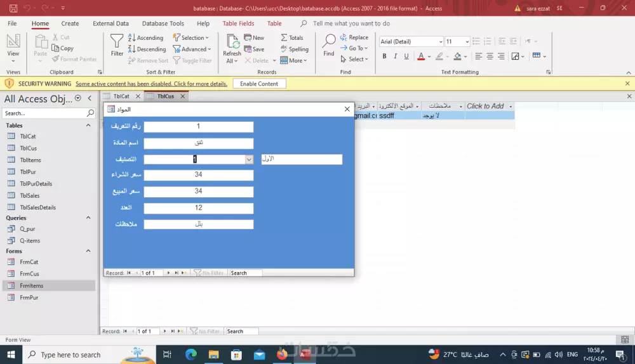Click the Tell me what you want box
Image resolution: width=635 pixels, height=364 pixels.
coord(351,23)
